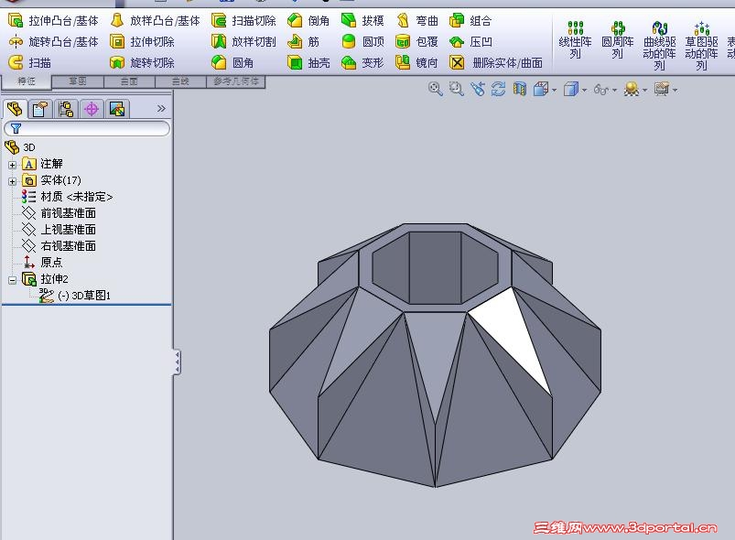Open the 弯曲 flex tool
735x540 pixels.
[x=416, y=21]
